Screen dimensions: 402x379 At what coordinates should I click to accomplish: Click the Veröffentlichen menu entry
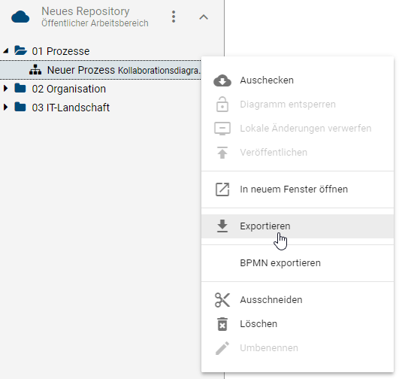tap(298, 153)
